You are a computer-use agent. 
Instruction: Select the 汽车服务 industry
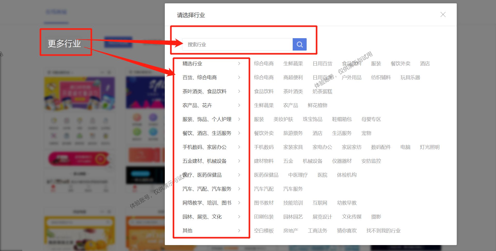click(293, 189)
